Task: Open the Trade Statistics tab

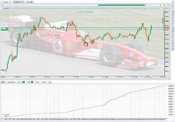Action: tap(11, 82)
